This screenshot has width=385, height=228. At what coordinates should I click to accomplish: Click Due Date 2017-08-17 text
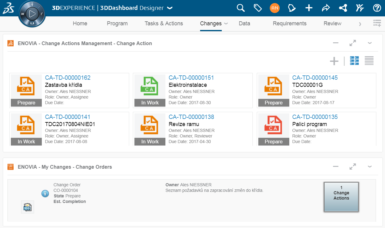pyautogui.click(x=313, y=103)
